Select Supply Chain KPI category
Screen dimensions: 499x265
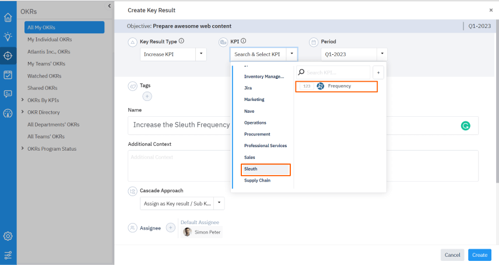[x=257, y=180]
